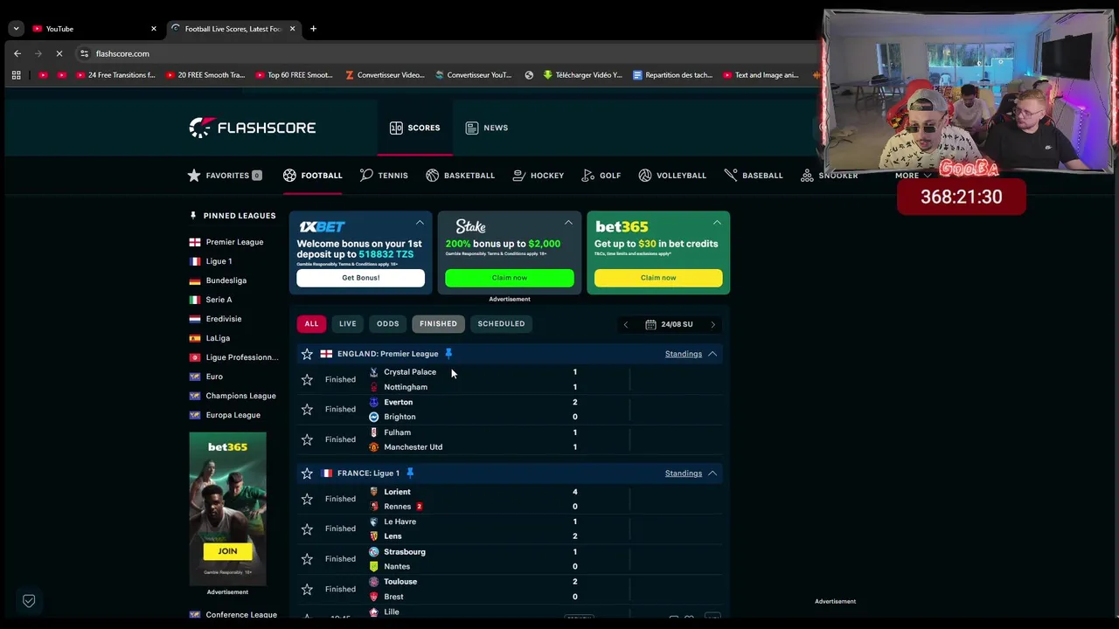
Task: Unpin France Ligue 1 pin icon
Action: coord(410,473)
